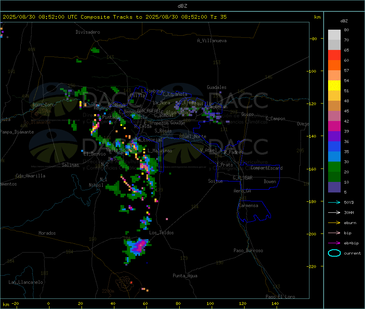The height and width of the screenshot is (309, 365).
Task: Click the 'Agua_Toro' map label
Action: click(x=43, y=105)
